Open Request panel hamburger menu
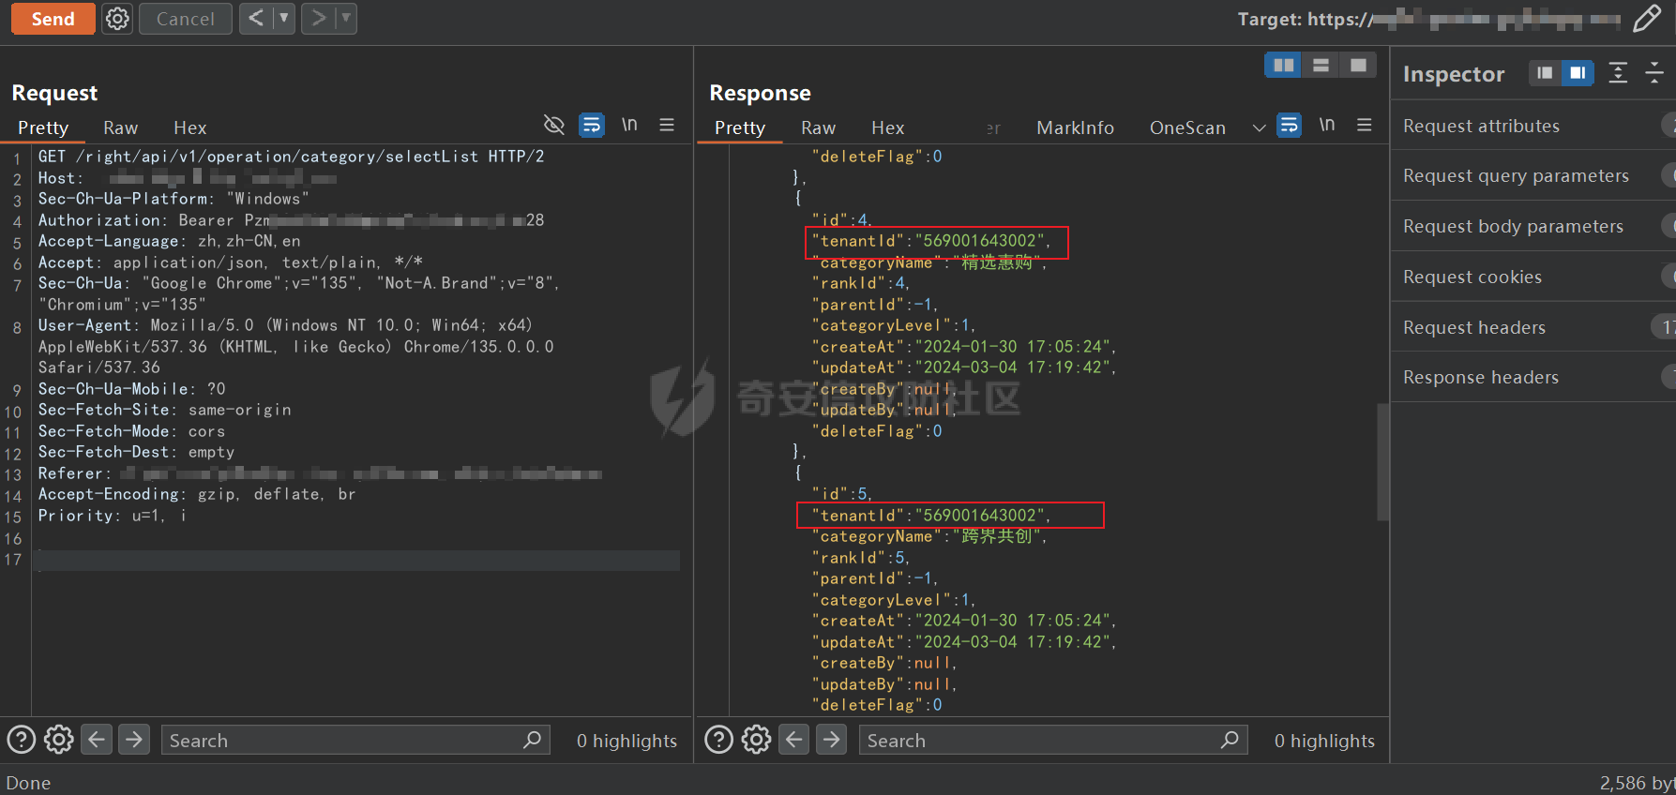 (667, 125)
